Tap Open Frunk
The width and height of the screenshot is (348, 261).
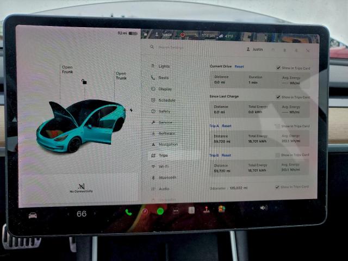67,70
